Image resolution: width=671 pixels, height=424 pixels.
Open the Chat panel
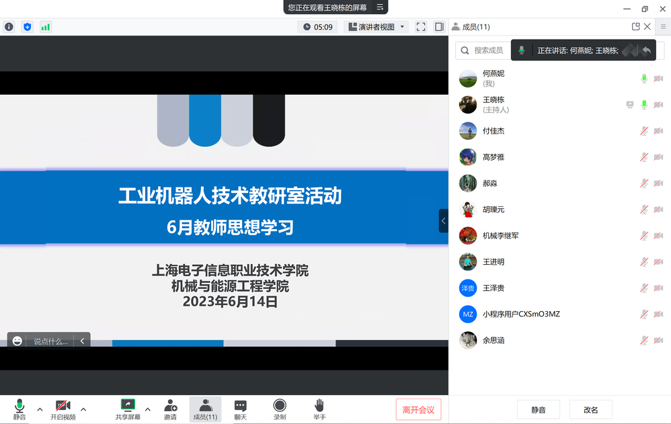(x=240, y=409)
